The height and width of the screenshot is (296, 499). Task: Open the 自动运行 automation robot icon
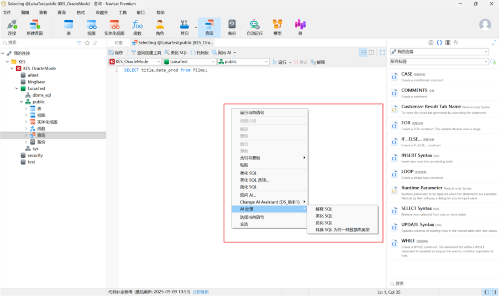point(254,27)
